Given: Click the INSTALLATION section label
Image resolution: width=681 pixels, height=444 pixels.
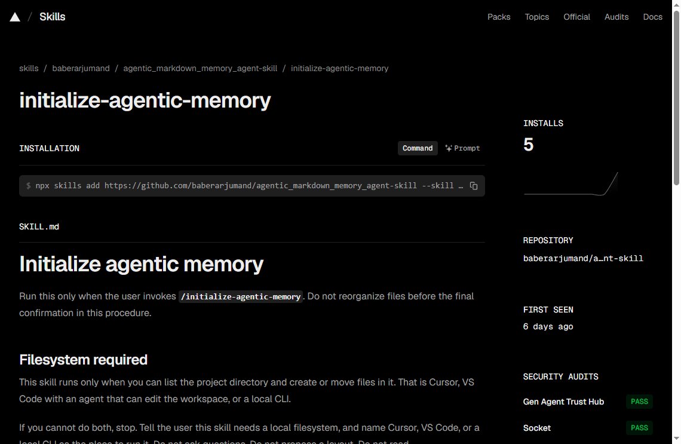Looking at the screenshot, I should click(x=49, y=149).
